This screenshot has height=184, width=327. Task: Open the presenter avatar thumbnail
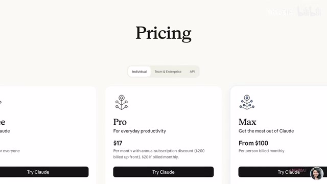[x=317, y=173]
